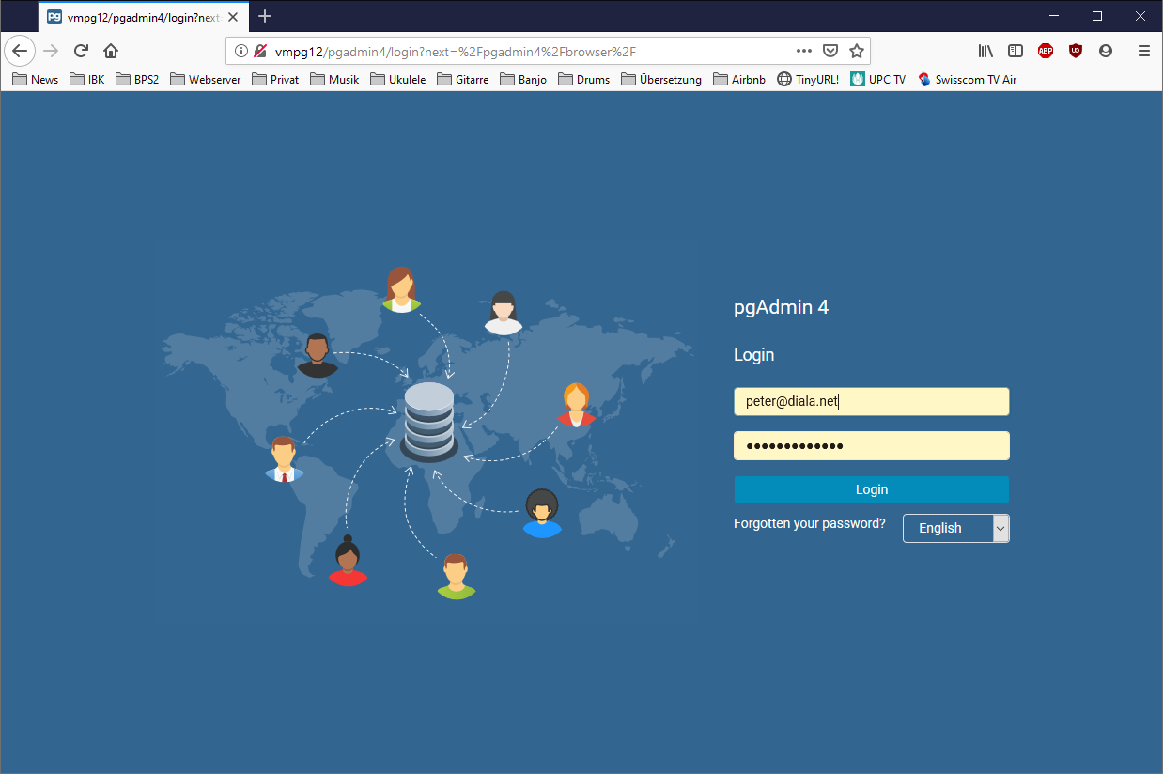This screenshot has height=774, width=1163.
Task: Open the English language dropdown
Action: [956, 528]
